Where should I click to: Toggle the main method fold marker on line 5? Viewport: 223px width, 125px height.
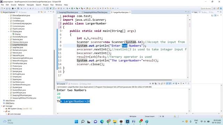(x=62, y=31)
